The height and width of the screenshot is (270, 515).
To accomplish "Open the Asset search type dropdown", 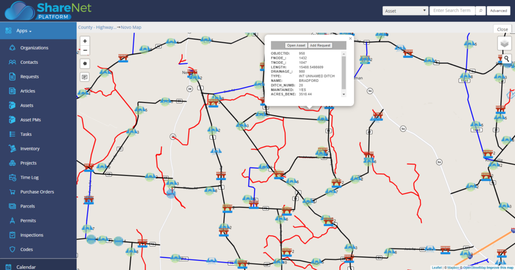I will point(405,11).
